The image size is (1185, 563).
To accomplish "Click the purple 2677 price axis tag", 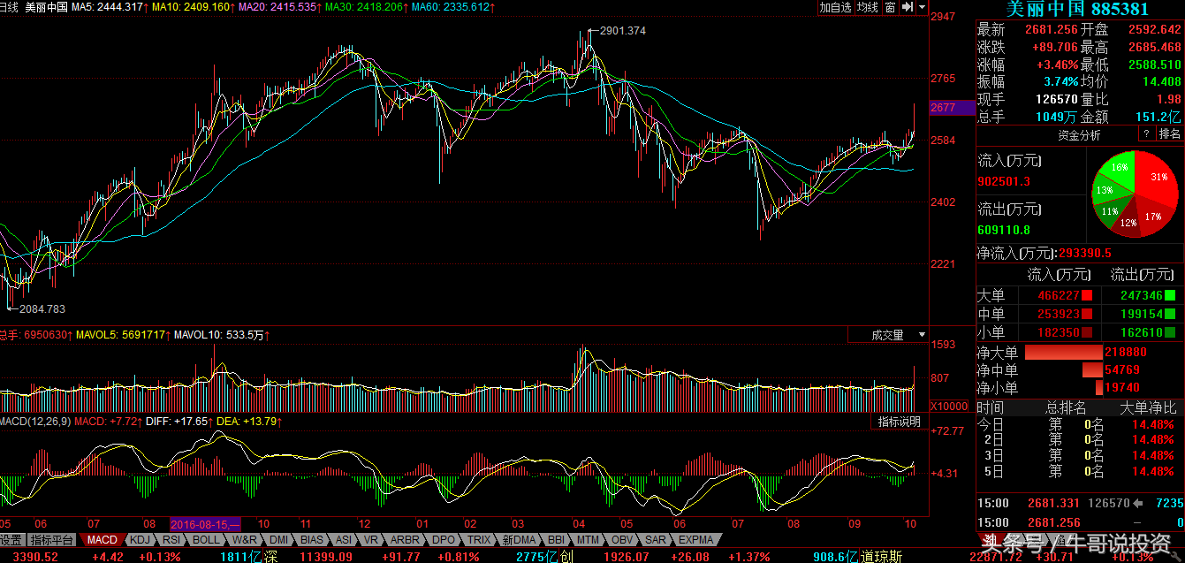I will (953, 107).
